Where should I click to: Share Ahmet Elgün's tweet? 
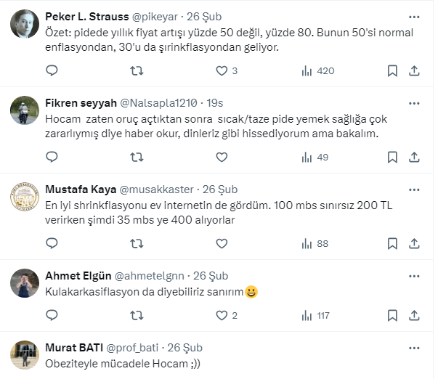coord(414,315)
